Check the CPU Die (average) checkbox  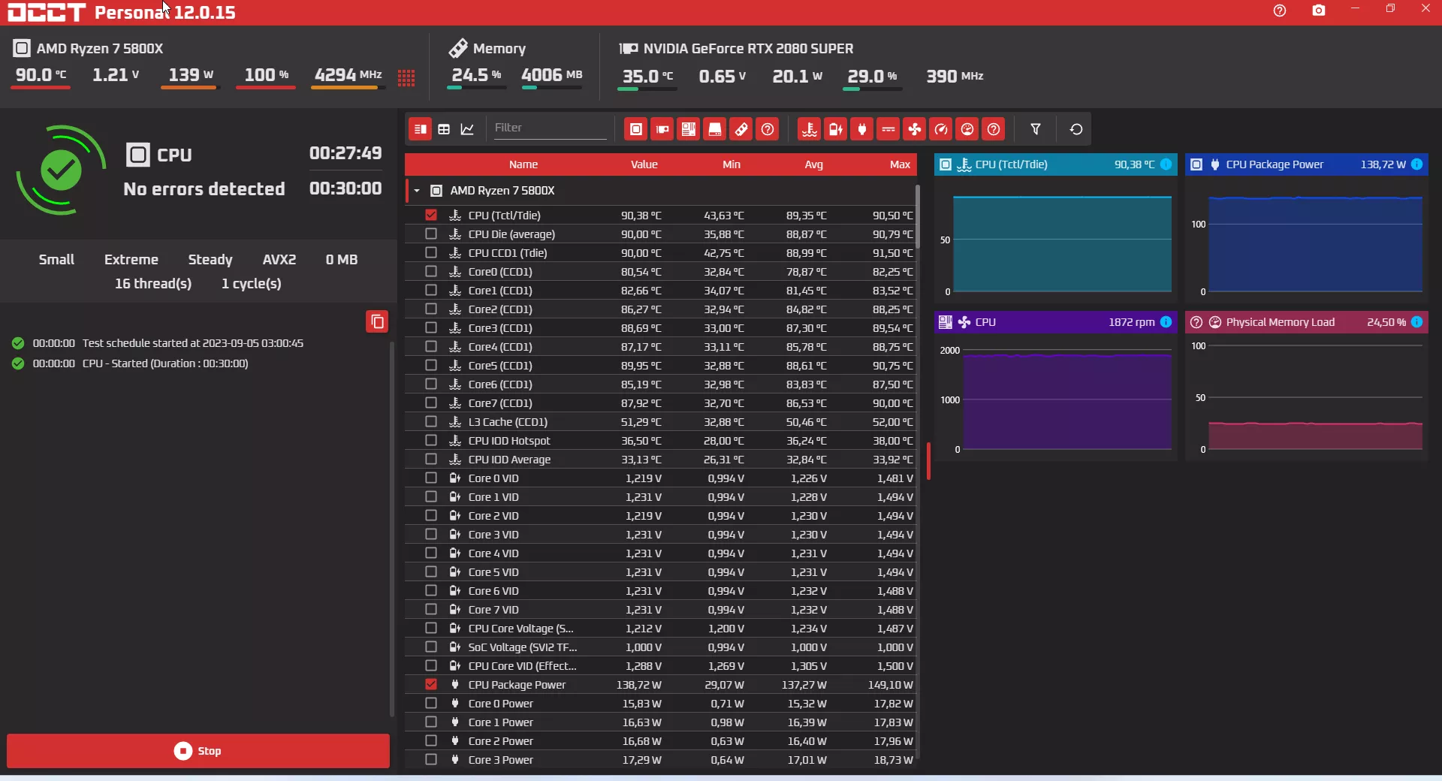[431, 234]
